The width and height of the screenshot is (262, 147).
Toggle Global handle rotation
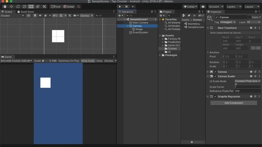pos(69,7)
